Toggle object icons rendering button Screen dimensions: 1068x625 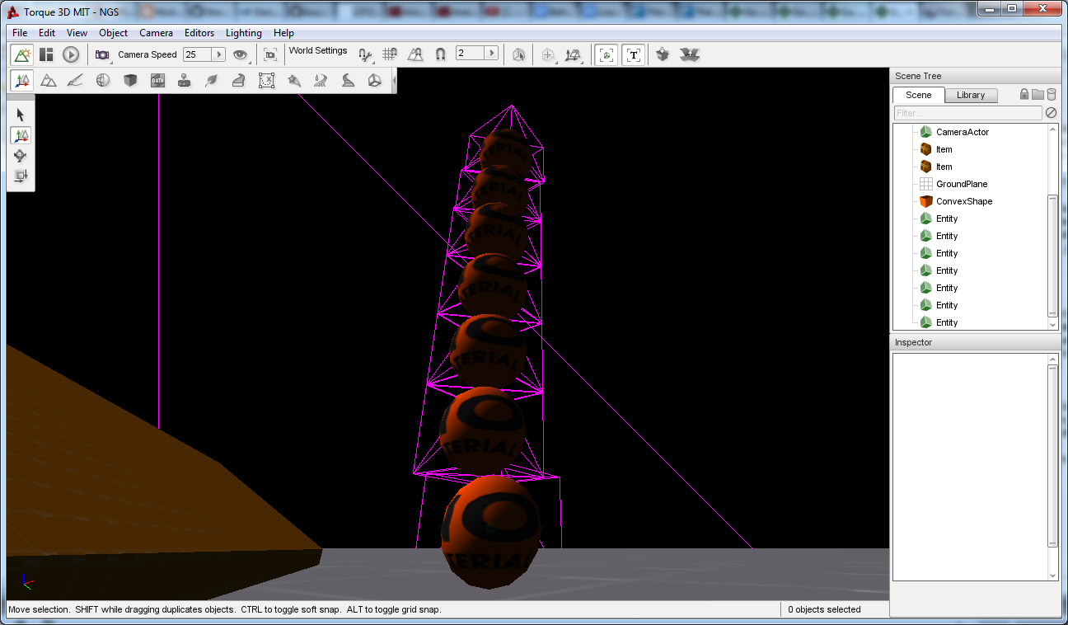[x=607, y=54]
